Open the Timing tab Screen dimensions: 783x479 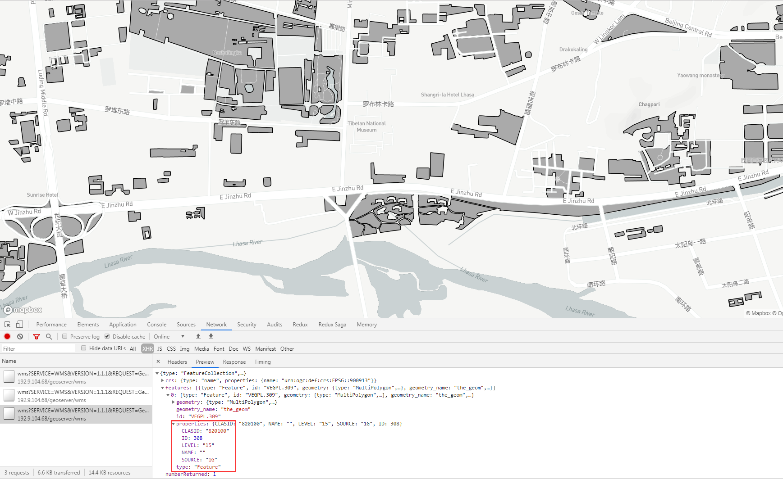tap(262, 362)
